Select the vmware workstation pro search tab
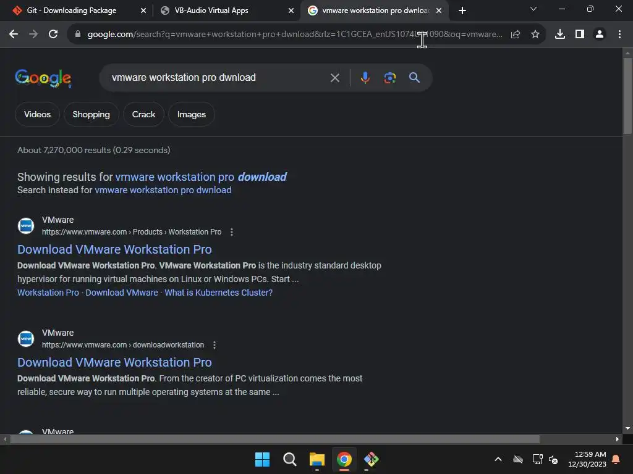The image size is (633, 474). click(375, 10)
